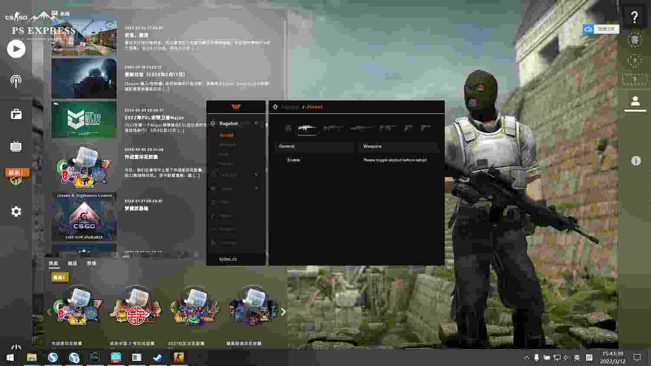Click the info circle icon on right panel

point(636,161)
